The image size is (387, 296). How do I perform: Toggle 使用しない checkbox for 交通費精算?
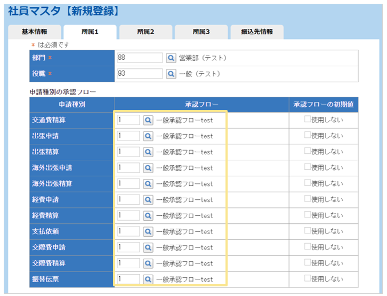click(308, 120)
